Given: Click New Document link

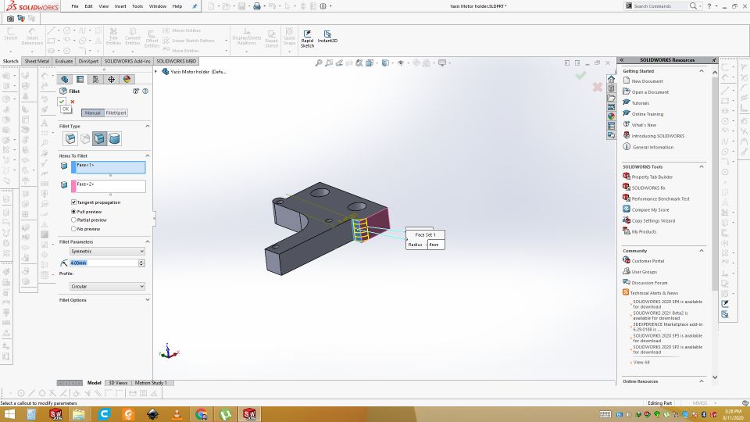Looking at the screenshot, I should [647, 81].
